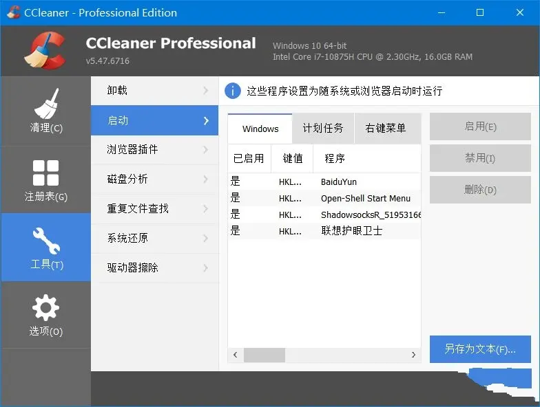
Task: Click the 启用(E) enable button
Action: pyautogui.click(x=480, y=126)
